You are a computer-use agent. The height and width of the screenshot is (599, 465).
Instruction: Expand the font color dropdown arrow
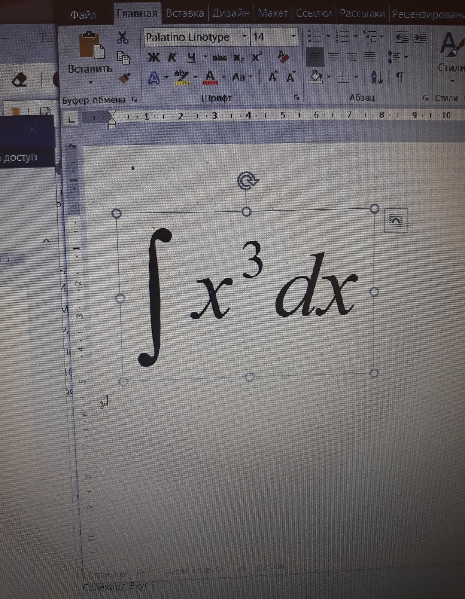coord(224,77)
